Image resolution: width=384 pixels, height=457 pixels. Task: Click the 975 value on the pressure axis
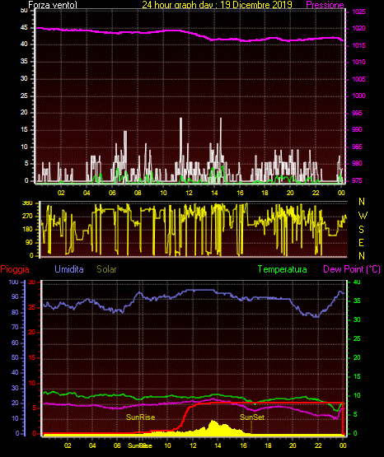pyautogui.click(x=357, y=180)
